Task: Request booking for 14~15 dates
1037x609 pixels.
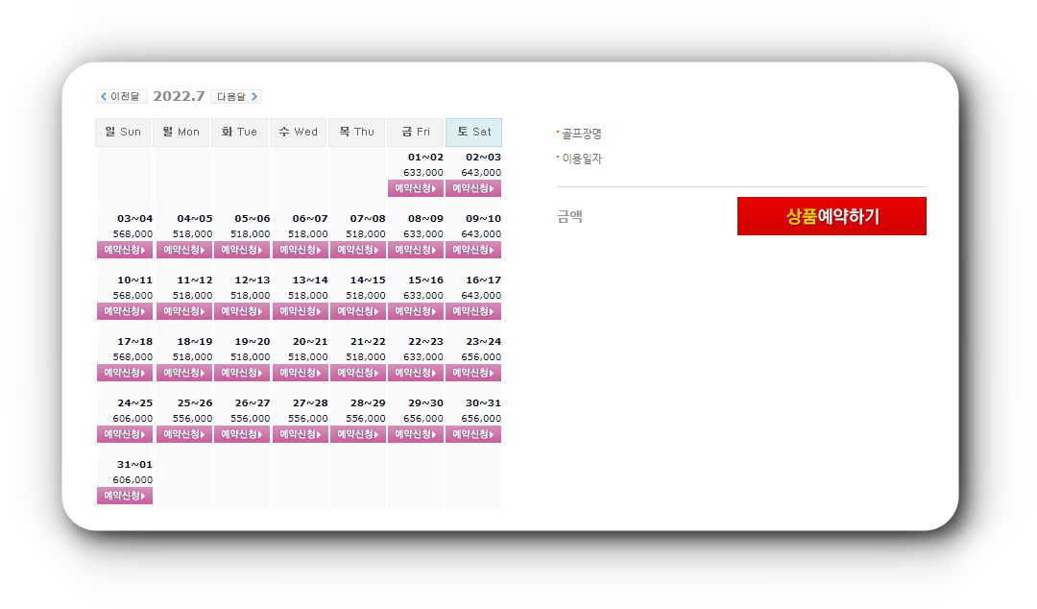Action: (358, 312)
